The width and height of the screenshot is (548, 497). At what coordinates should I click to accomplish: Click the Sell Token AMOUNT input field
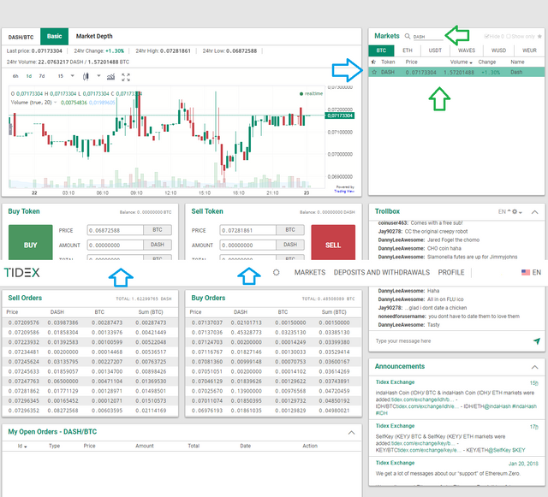(x=248, y=245)
